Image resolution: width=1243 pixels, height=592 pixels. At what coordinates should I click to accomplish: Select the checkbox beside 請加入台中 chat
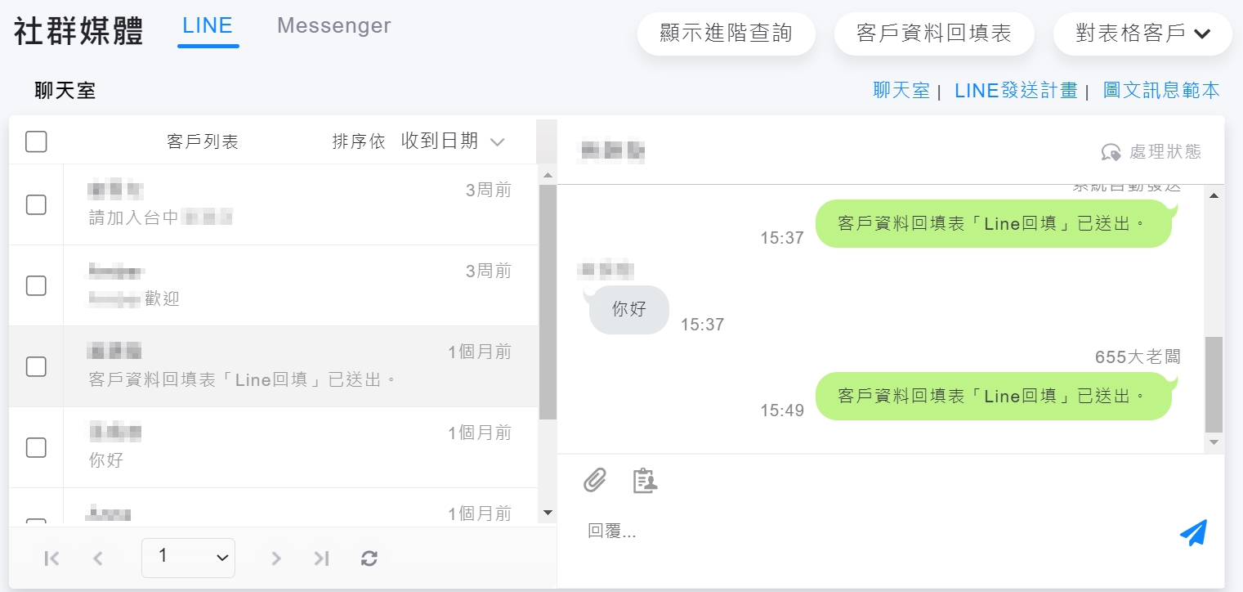coord(36,204)
